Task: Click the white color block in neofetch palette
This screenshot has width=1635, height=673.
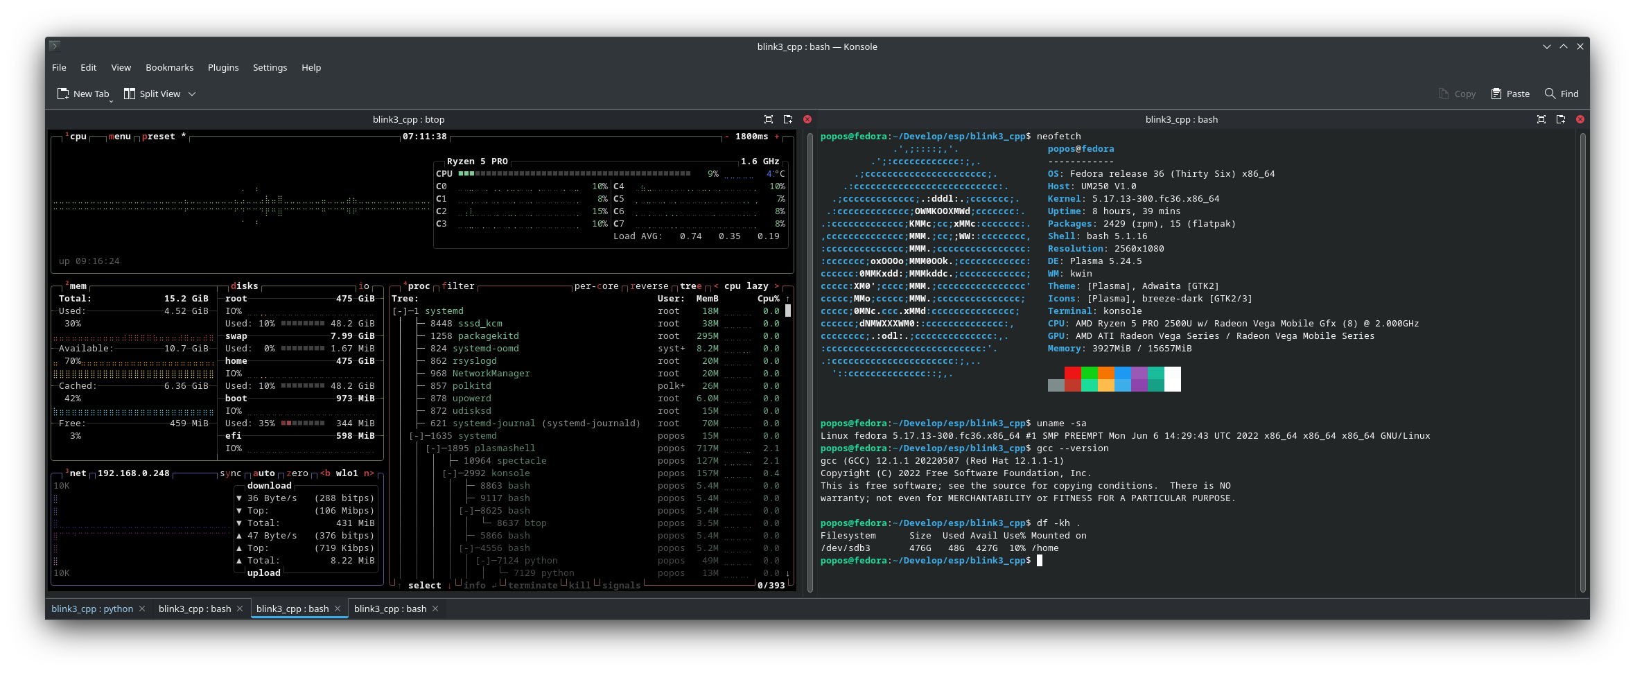Action: (1173, 379)
